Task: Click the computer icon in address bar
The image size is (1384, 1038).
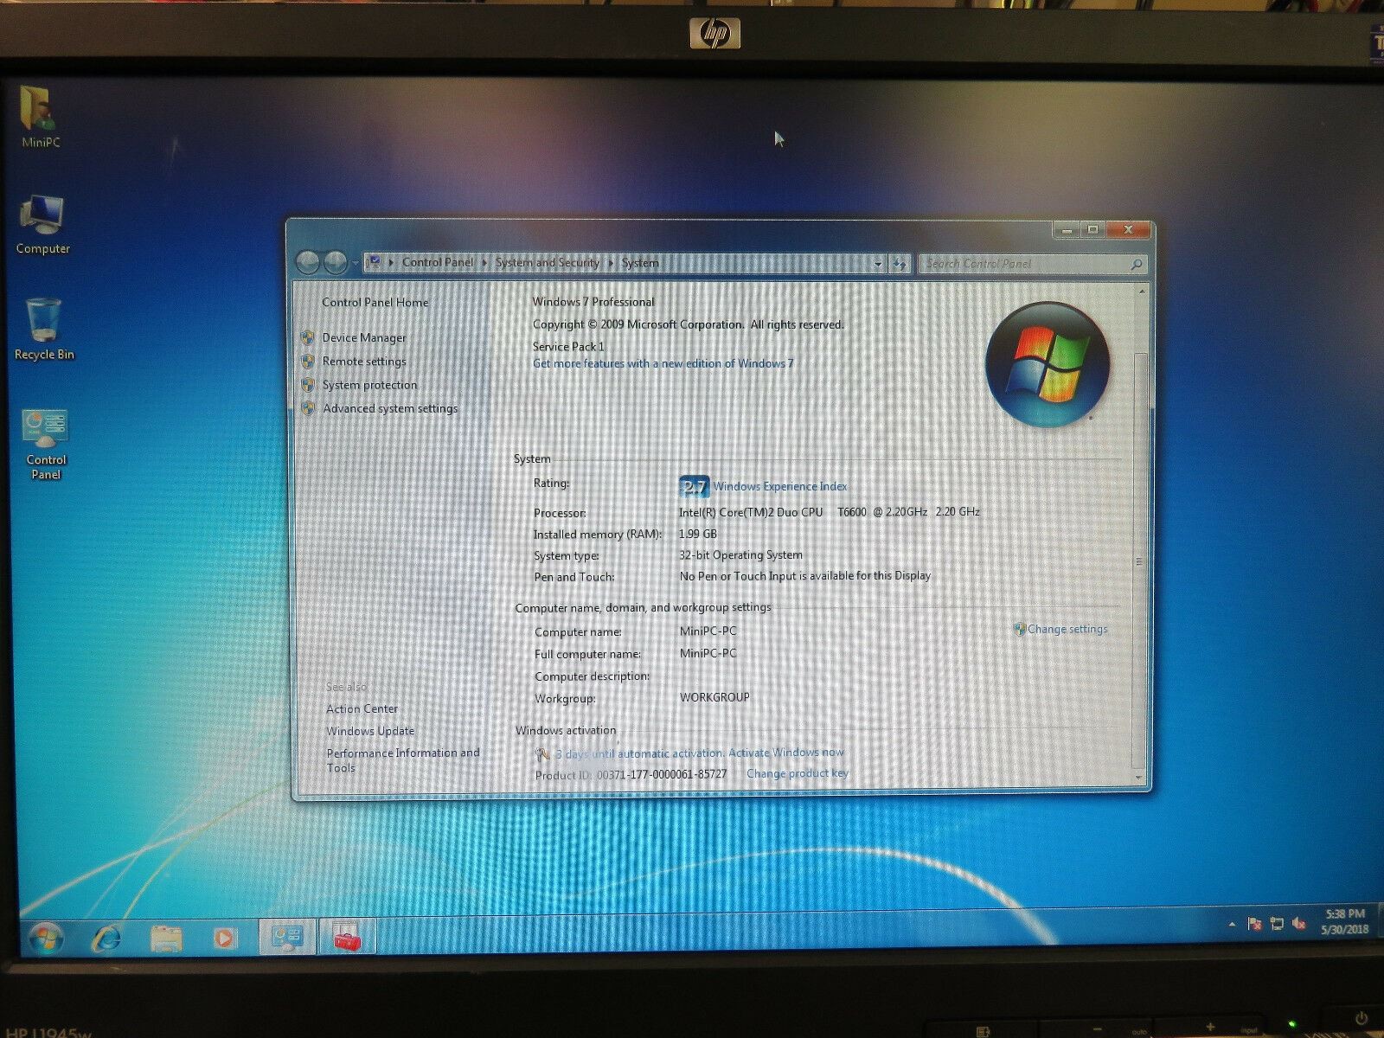Action: click(x=374, y=261)
